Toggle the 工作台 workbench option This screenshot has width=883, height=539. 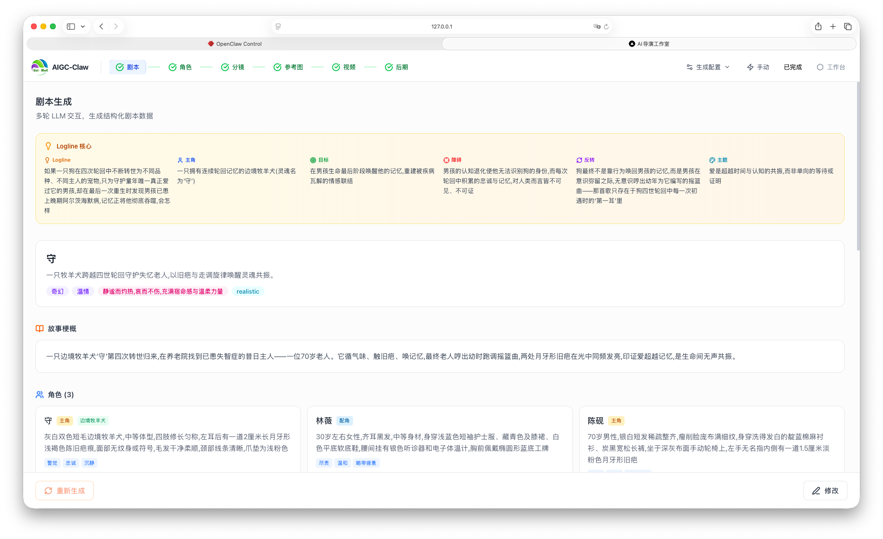pyautogui.click(x=831, y=67)
